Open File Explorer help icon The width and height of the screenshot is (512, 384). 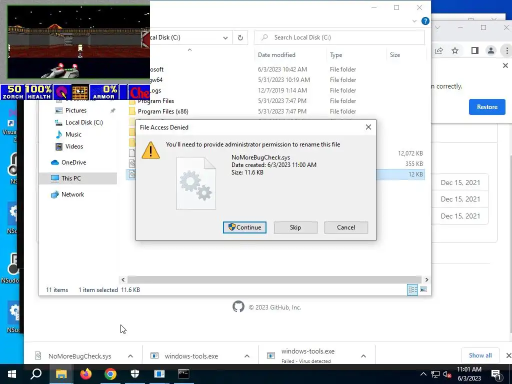pos(425,21)
